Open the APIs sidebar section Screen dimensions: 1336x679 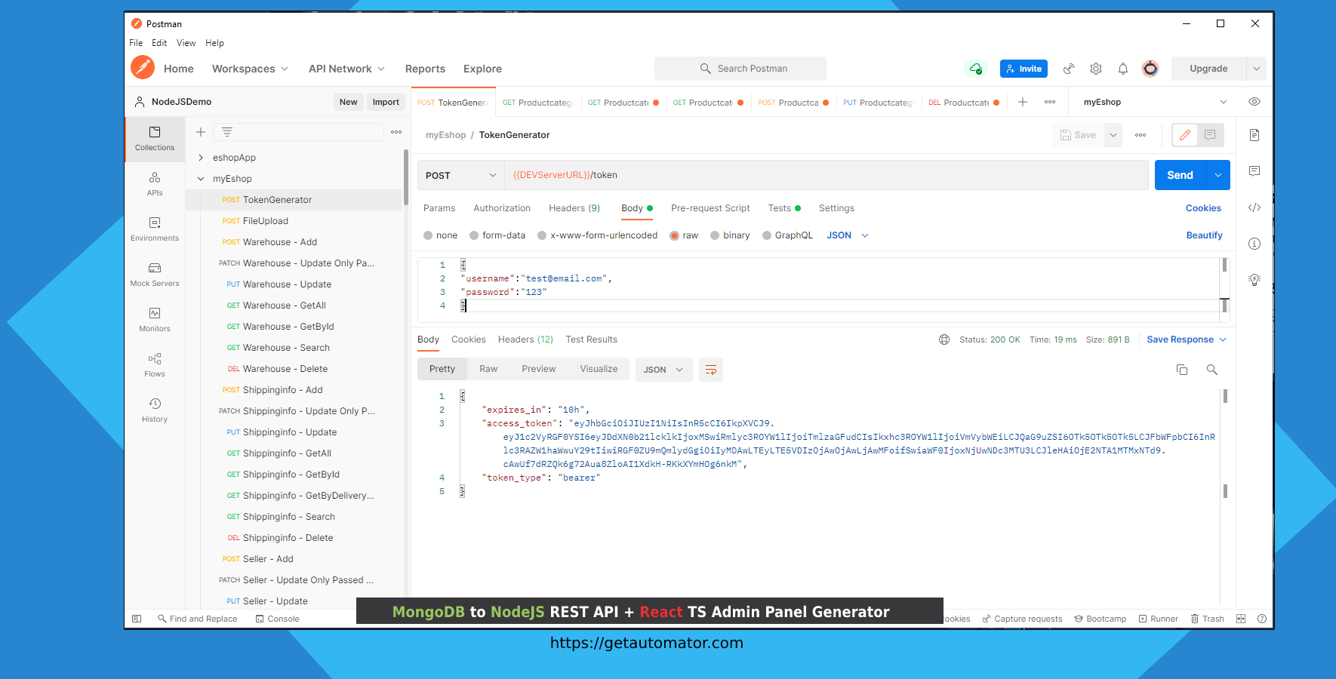point(155,184)
